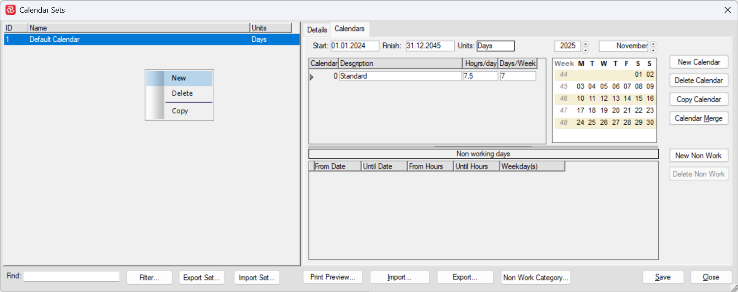
Task: Close the Calendar Sets window
Action: [727, 10]
